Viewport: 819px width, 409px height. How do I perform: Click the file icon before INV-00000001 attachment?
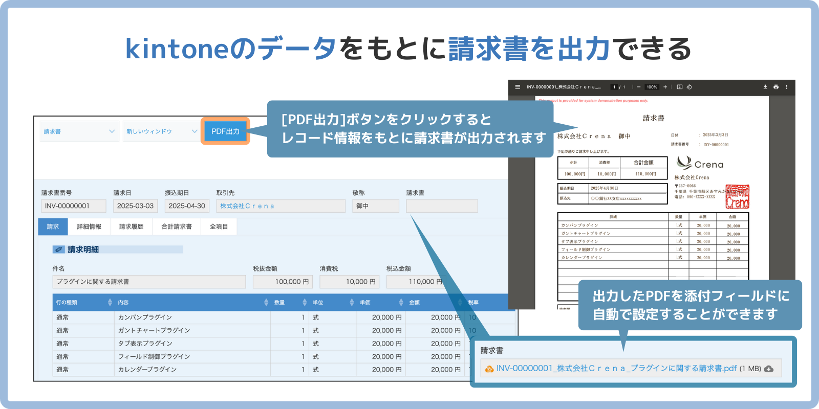(489, 369)
